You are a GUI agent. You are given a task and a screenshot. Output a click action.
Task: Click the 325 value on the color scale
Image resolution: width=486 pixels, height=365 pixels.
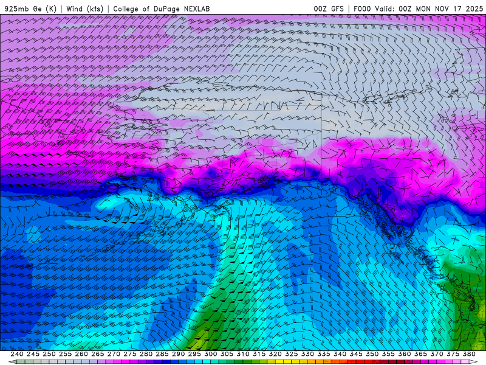[292, 354]
